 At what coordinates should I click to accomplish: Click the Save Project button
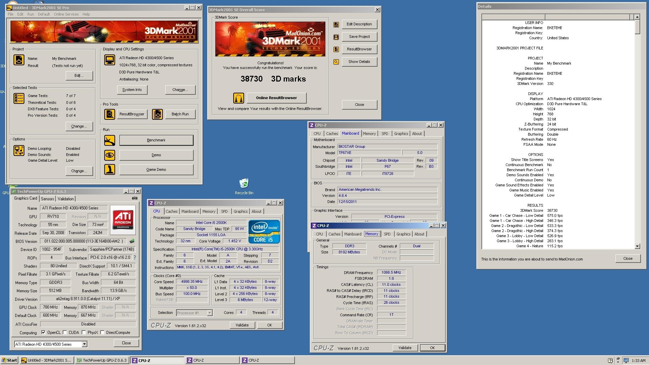(359, 37)
